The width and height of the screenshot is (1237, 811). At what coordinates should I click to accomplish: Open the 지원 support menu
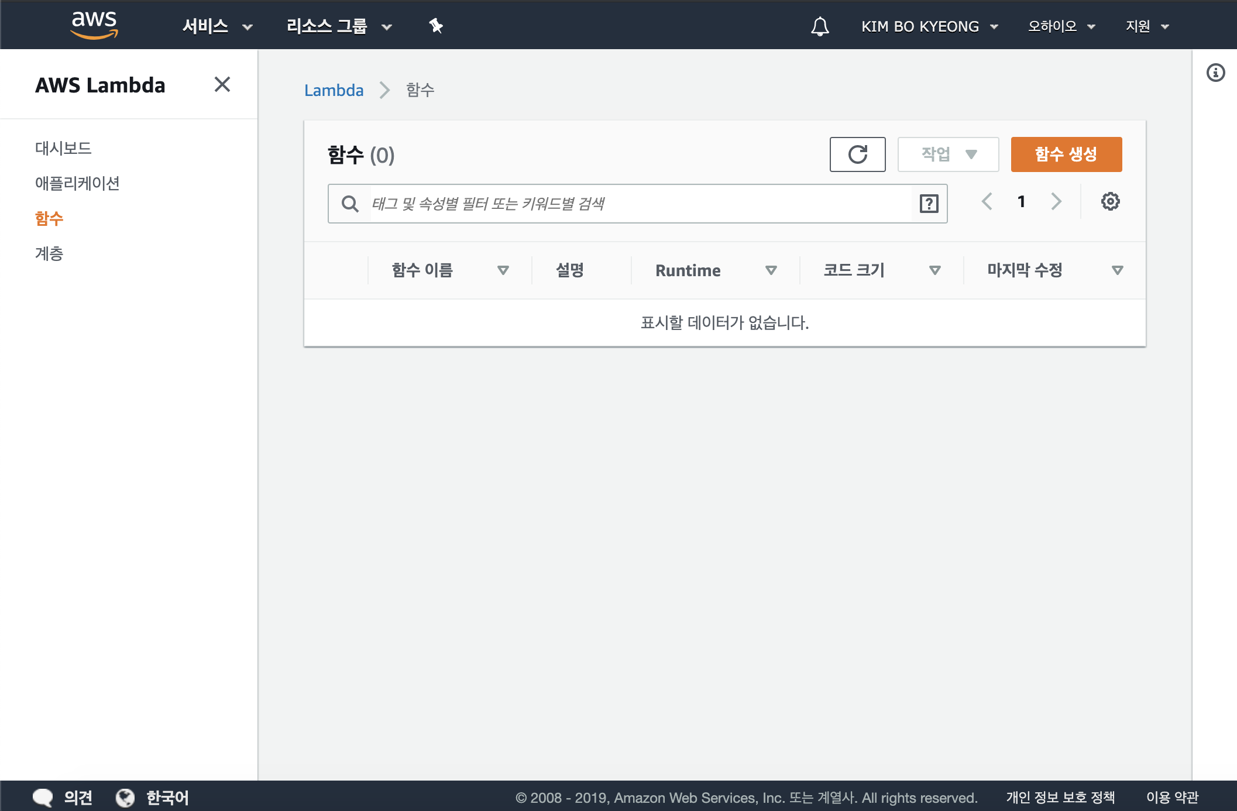click(x=1147, y=26)
